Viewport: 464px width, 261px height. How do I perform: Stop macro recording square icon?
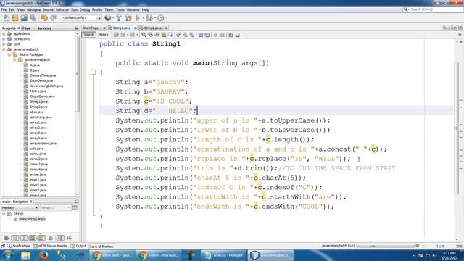pyautogui.click(x=223, y=35)
